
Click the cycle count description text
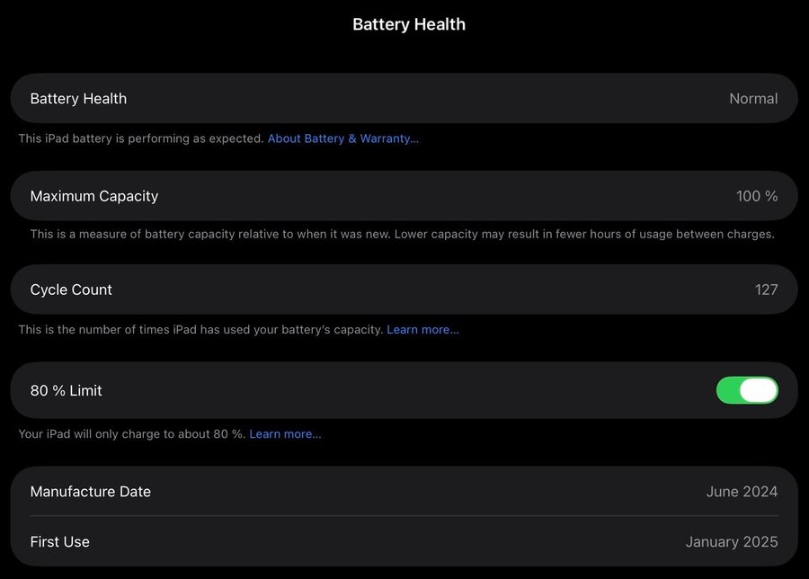(x=200, y=330)
